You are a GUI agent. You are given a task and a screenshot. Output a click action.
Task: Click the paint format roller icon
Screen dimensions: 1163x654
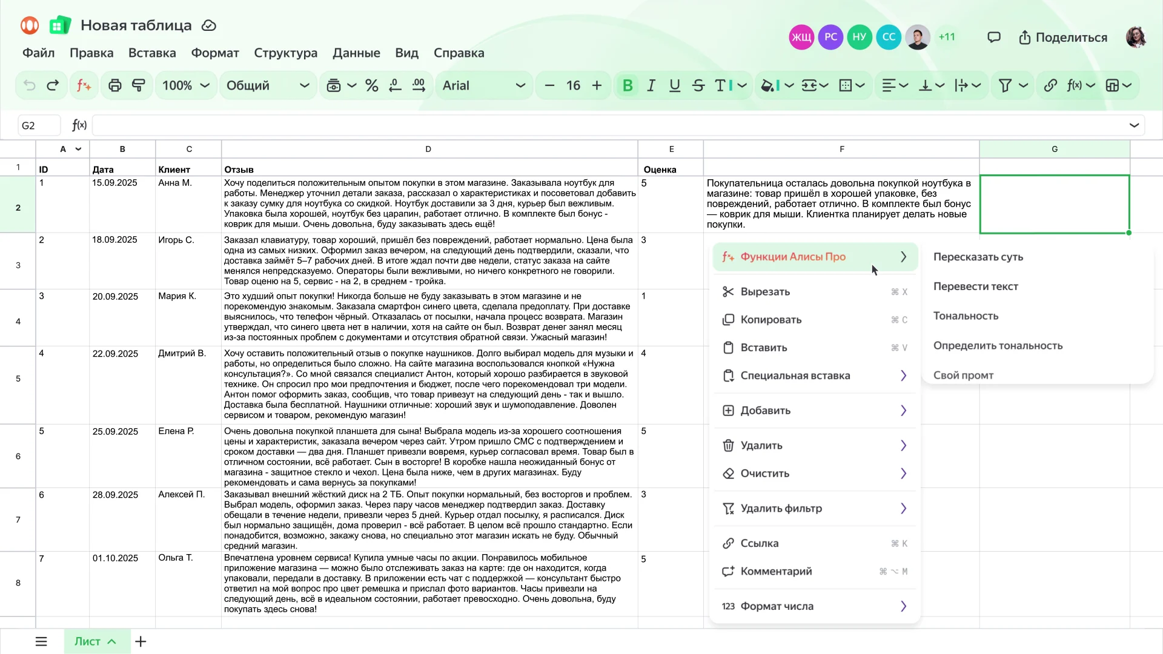coord(139,85)
